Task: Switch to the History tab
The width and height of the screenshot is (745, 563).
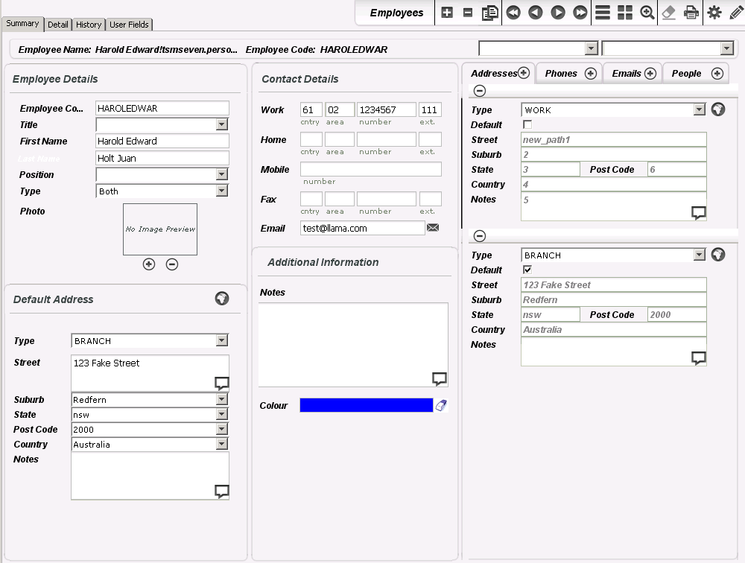Action: [x=89, y=25]
